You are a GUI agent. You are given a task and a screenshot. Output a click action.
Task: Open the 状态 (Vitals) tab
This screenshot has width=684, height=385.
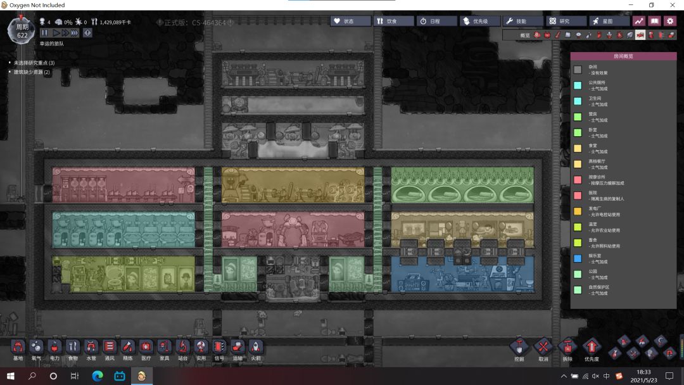351,21
